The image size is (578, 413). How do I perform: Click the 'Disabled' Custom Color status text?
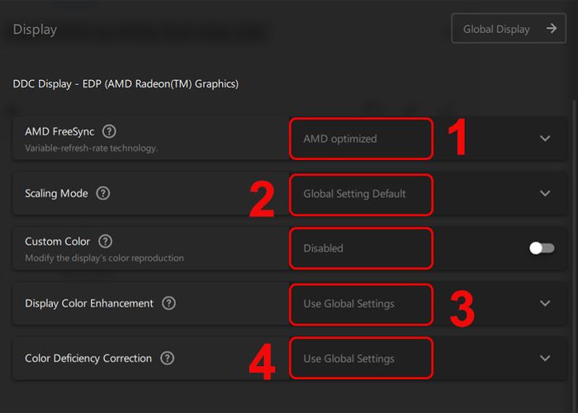pos(323,248)
